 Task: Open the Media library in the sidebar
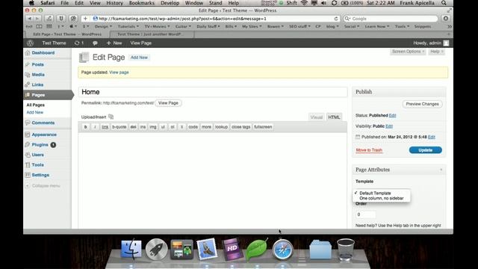pyautogui.click(x=38, y=75)
